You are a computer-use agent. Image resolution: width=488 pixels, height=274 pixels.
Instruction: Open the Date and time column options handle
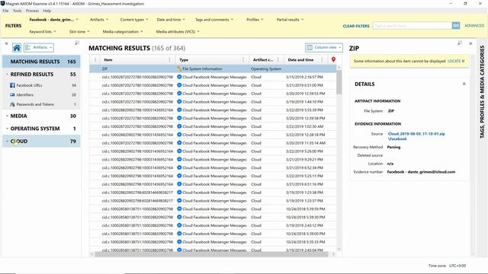click(x=322, y=59)
